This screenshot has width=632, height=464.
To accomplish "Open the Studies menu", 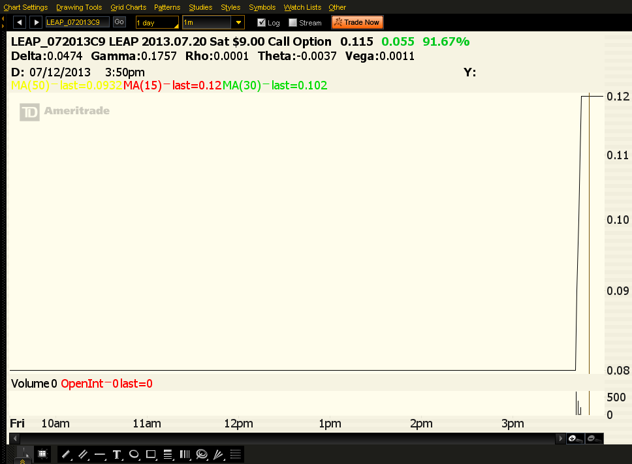I will point(200,7).
